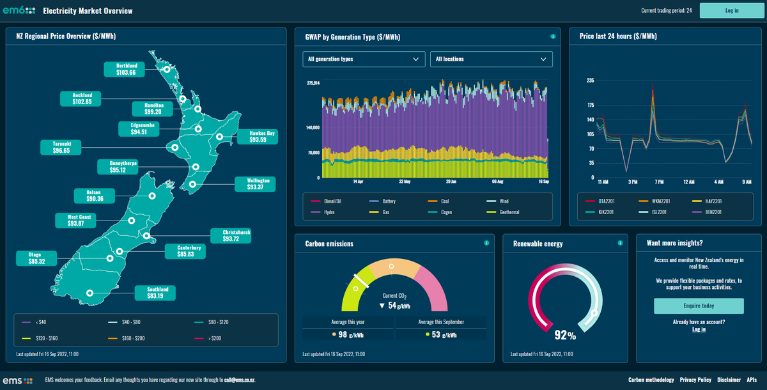Click the info icon on Want more insights panel
Viewport: 767px width, 390px height.
pyautogui.click(x=753, y=243)
